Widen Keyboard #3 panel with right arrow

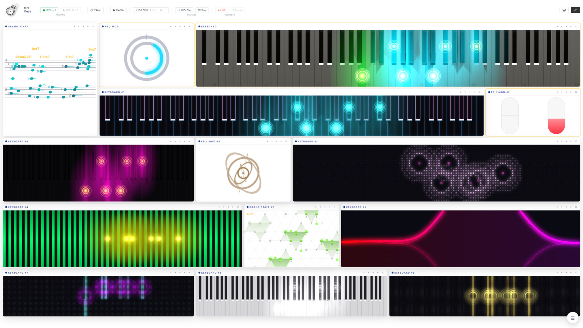pos(474,92)
